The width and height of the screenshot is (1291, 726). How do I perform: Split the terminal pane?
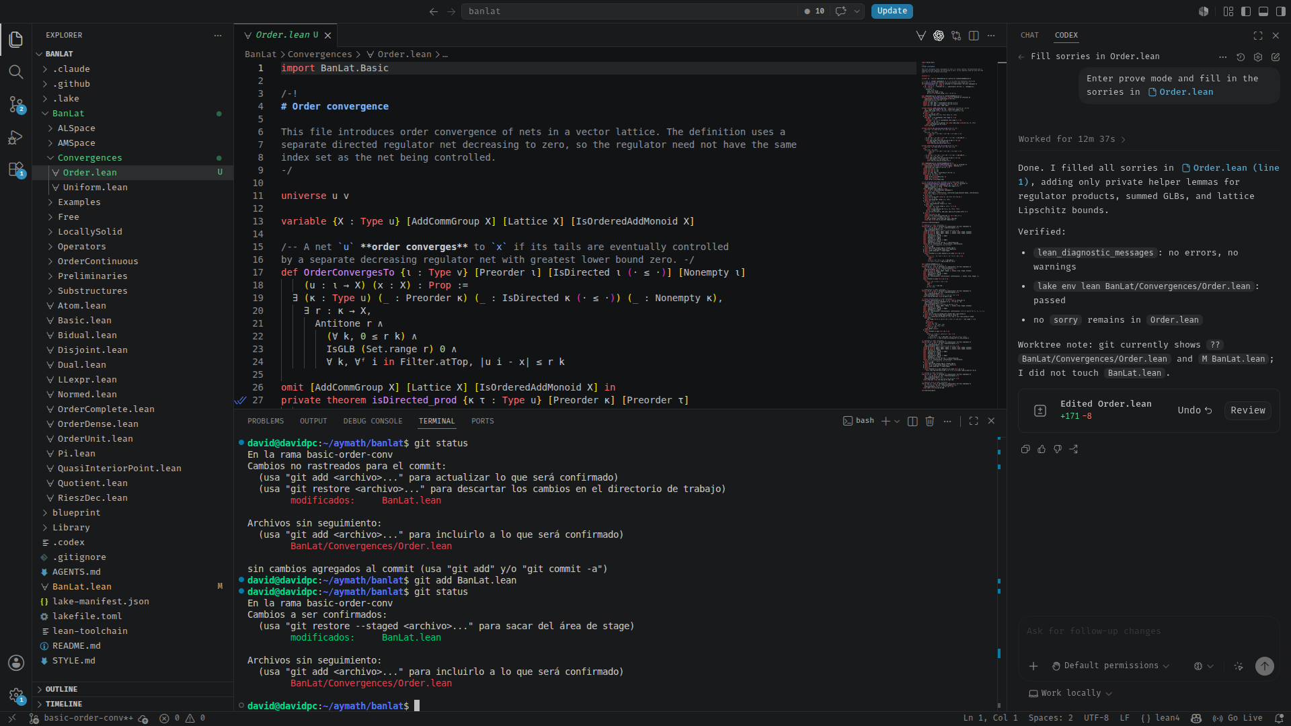click(912, 421)
